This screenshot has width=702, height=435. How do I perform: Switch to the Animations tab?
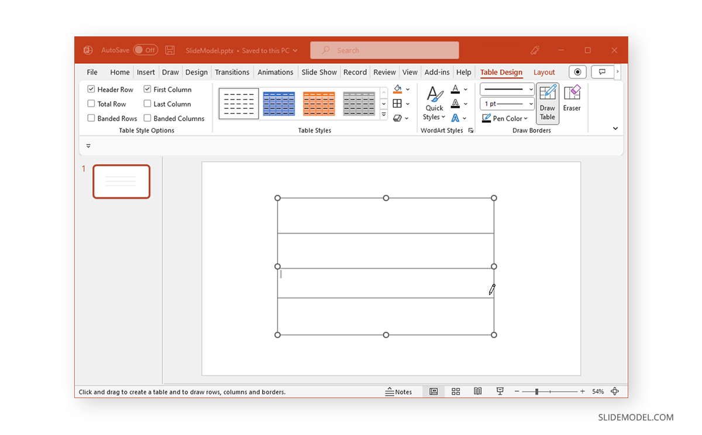click(x=276, y=72)
